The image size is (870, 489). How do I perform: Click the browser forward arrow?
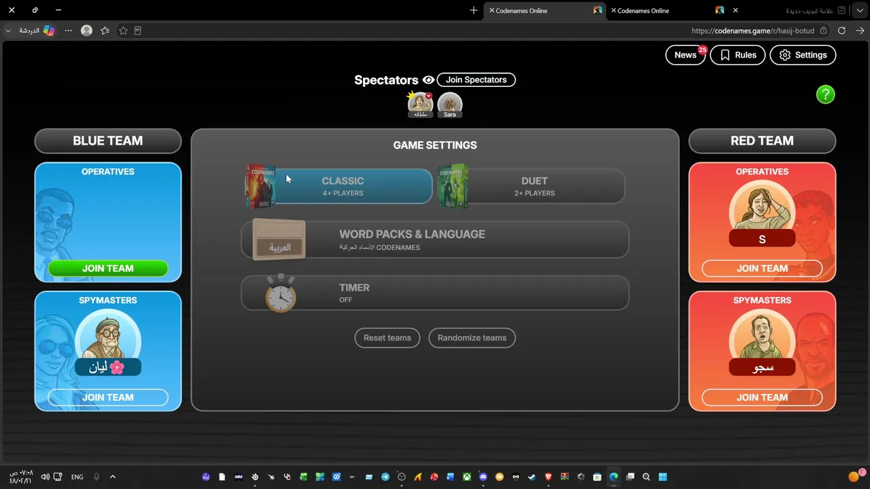coord(860,31)
